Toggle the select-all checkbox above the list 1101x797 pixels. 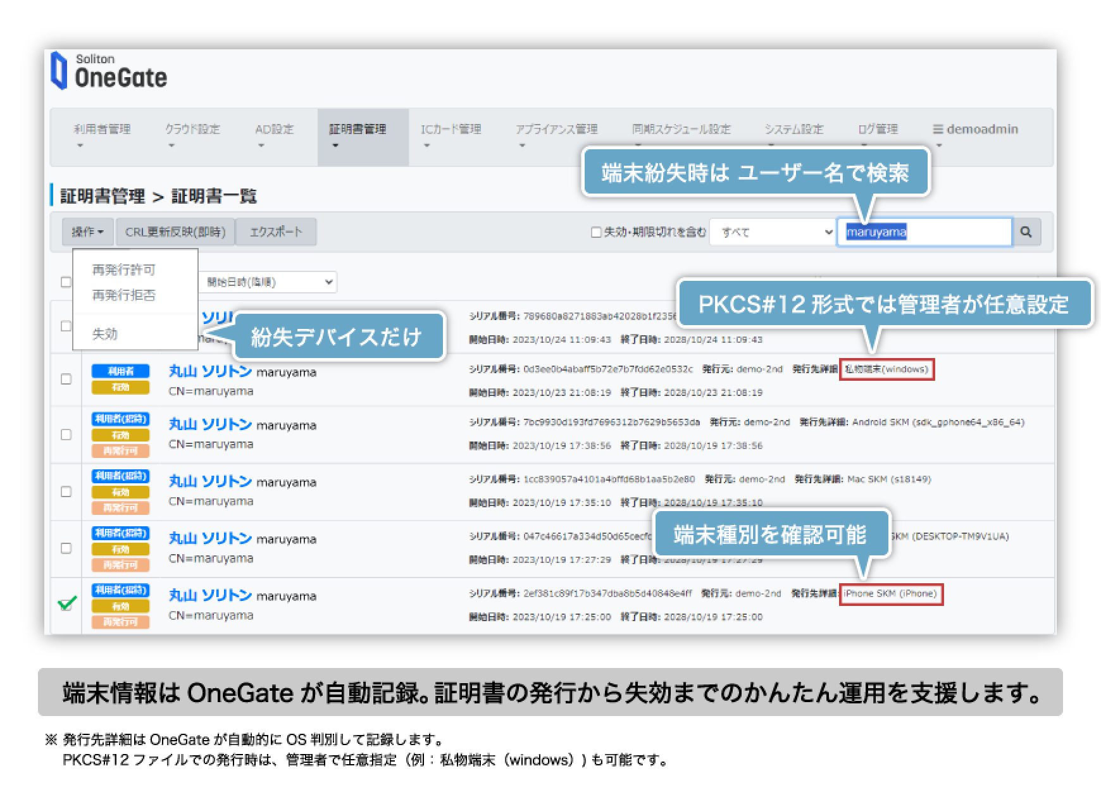click(66, 282)
